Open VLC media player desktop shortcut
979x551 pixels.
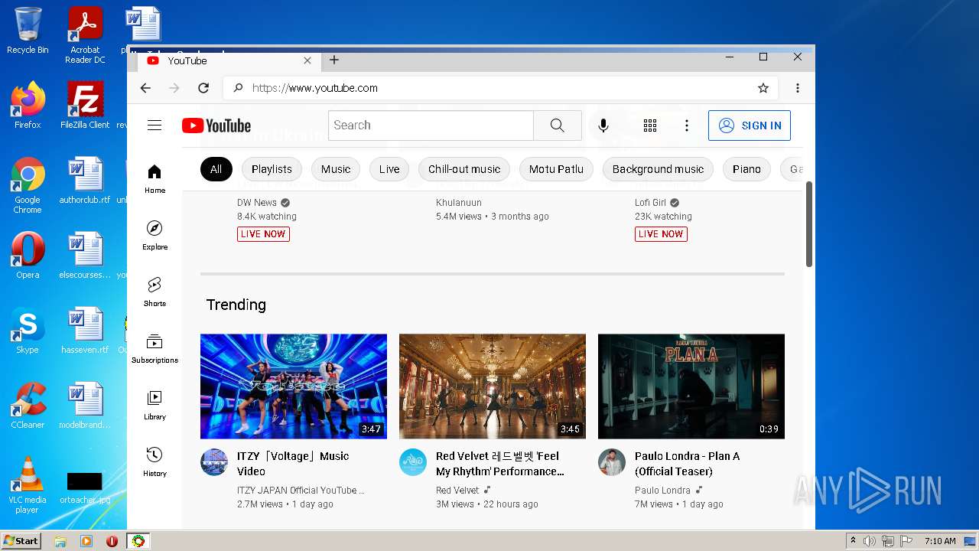click(x=28, y=485)
